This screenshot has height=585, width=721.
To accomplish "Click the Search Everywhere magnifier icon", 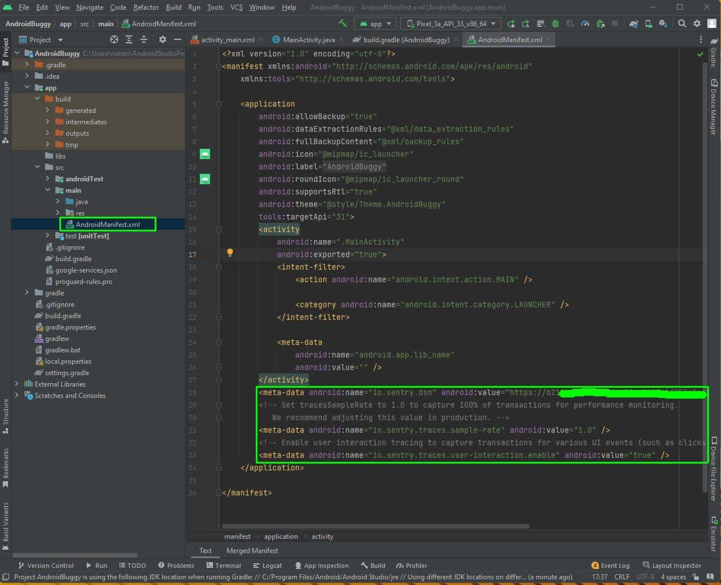I will 682,23.
